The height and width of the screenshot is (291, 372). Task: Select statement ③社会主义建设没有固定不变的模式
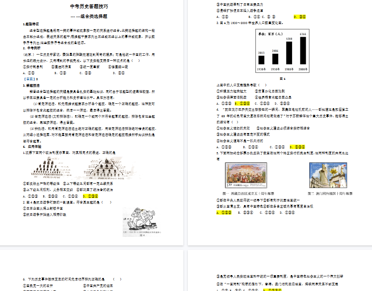(x=243, y=134)
